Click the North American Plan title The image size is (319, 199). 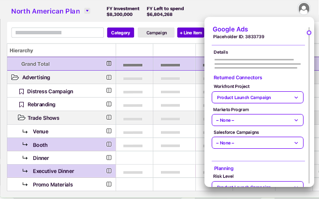tap(45, 11)
